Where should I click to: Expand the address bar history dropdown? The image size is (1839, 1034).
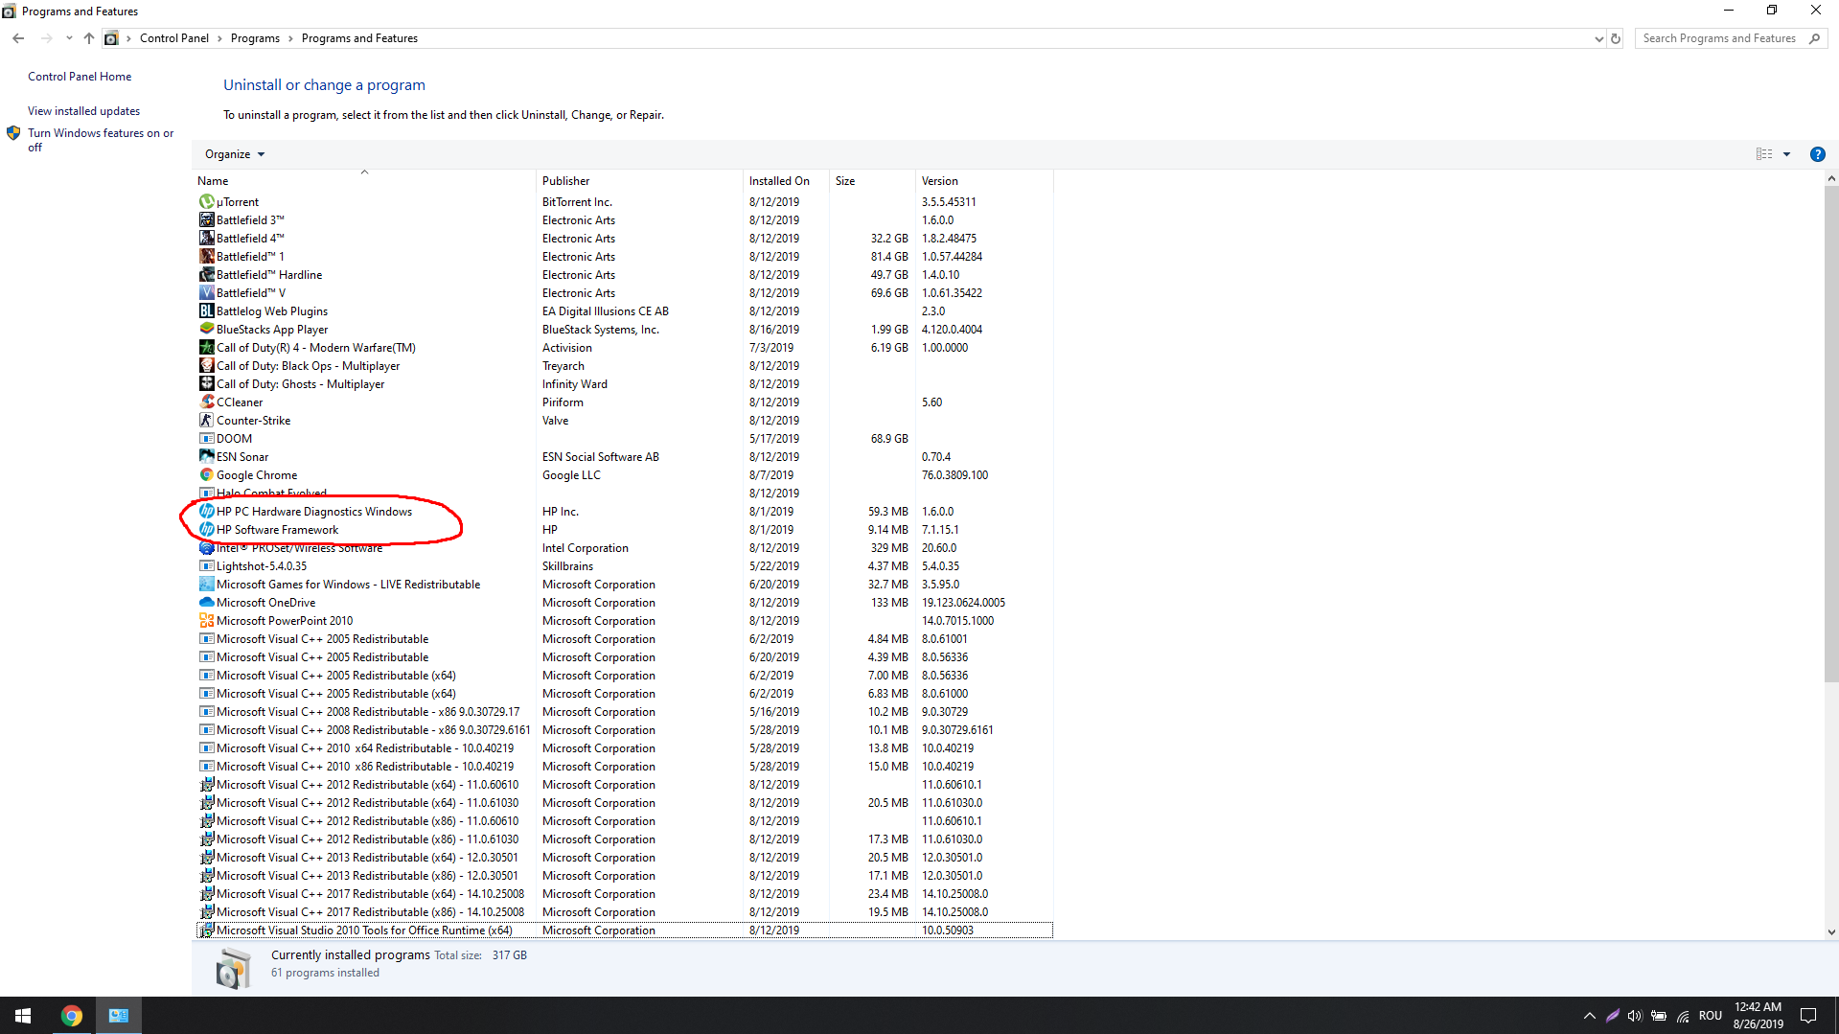click(x=1598, y=38)
